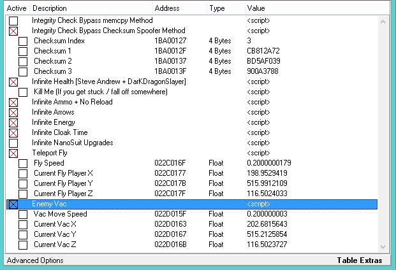
Task: Select the Checksum 2 value BD5AF039
Action: click(x=263, y=61)
